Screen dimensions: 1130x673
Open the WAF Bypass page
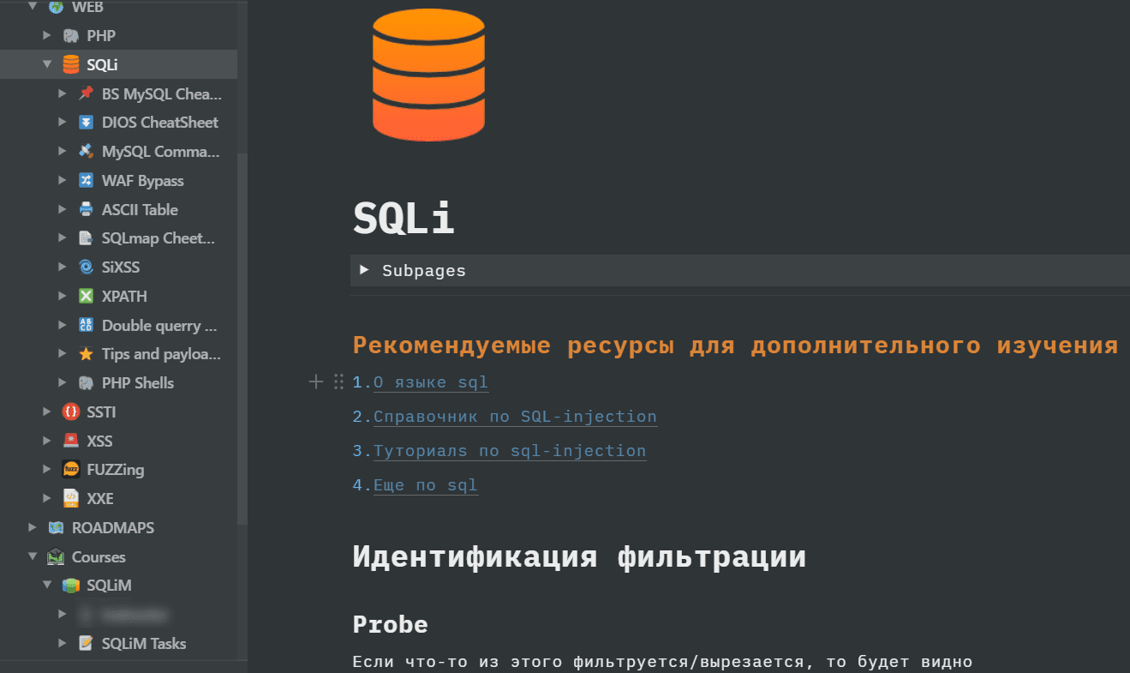(x=143, y=181)
